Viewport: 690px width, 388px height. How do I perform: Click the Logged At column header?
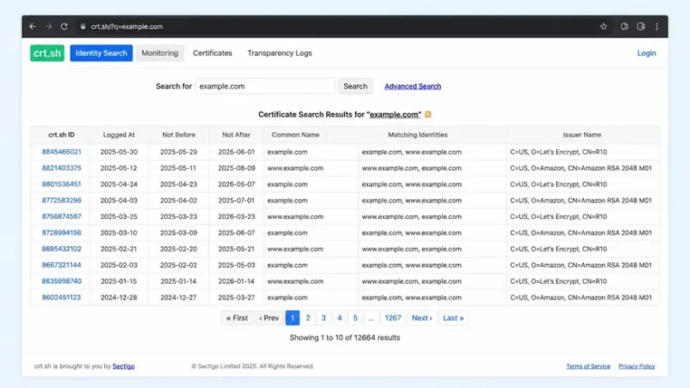pos(119,135)
